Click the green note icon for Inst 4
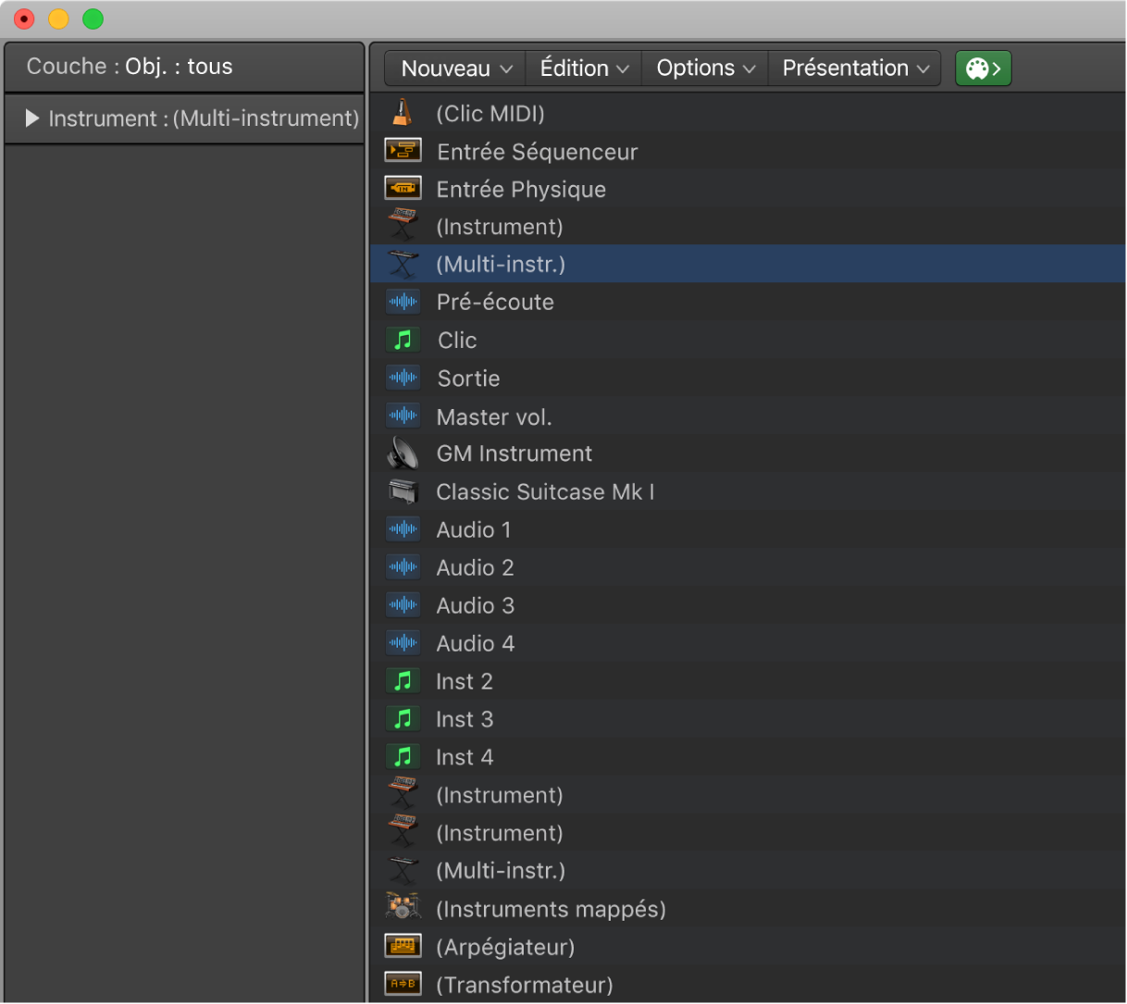 (x=402, y=757)
